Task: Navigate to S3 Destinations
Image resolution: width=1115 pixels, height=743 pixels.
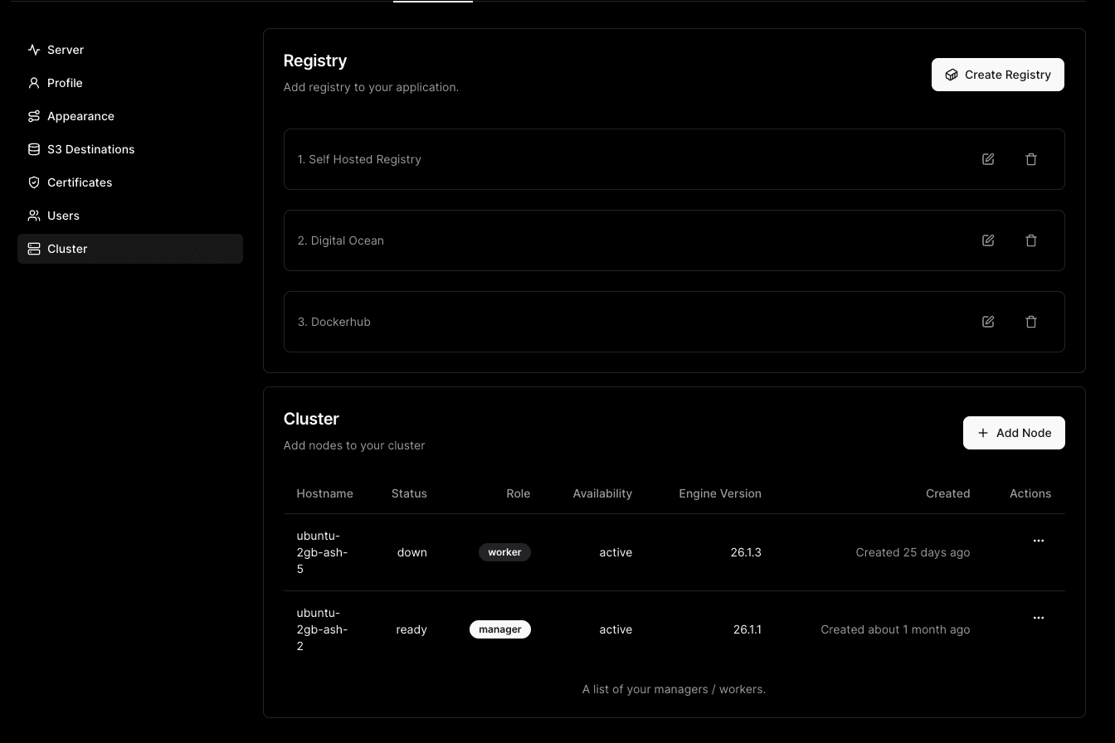Action: coord(130,149)
